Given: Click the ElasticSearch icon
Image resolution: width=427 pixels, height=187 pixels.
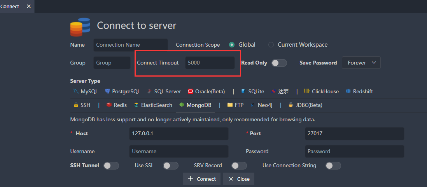Looking at the screenshot, I should (136, 105).
